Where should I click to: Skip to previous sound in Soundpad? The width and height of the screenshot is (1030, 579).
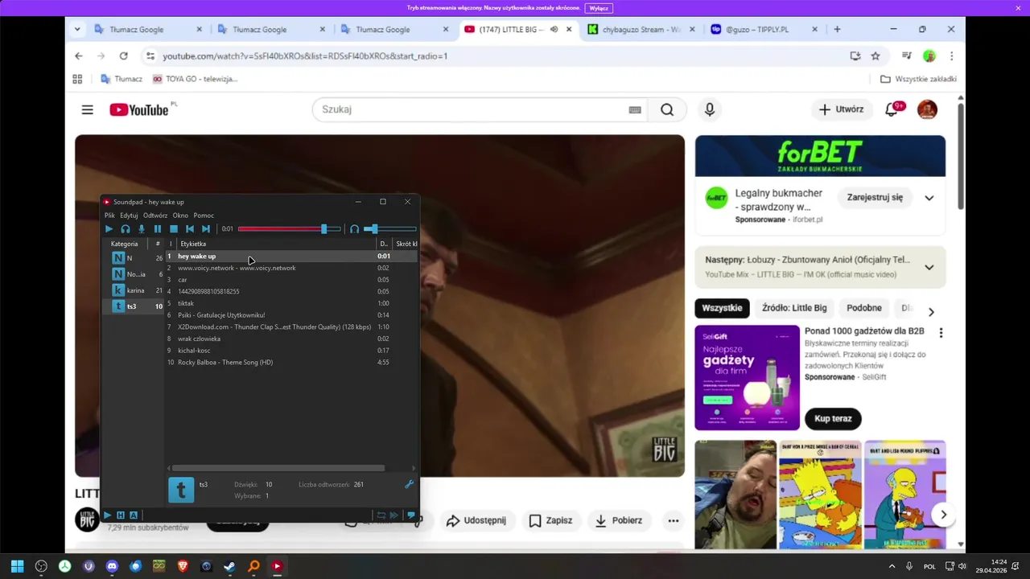pyautogui.click(x=190, y=229)
